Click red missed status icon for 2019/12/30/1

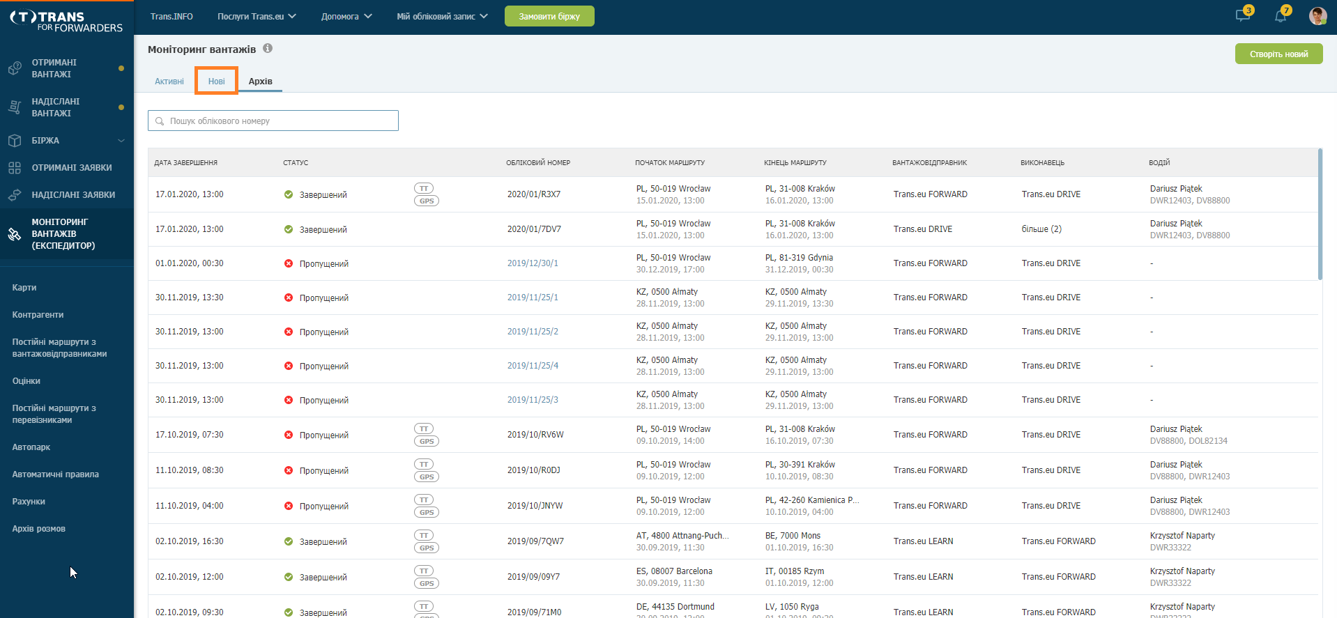[x=289, y=263]
